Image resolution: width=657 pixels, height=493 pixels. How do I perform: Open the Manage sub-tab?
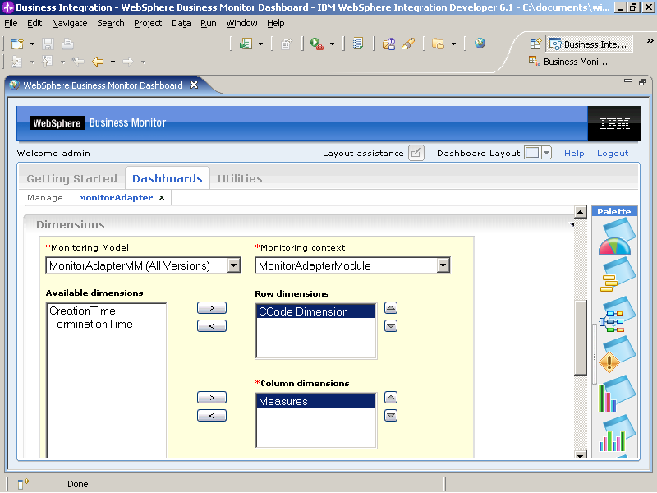click(45, 197)
